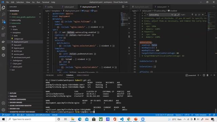The width and height of the screenshot is (217, 122).
Task: Close the deployment.yaml tab
Action: (x=98, y=7)
